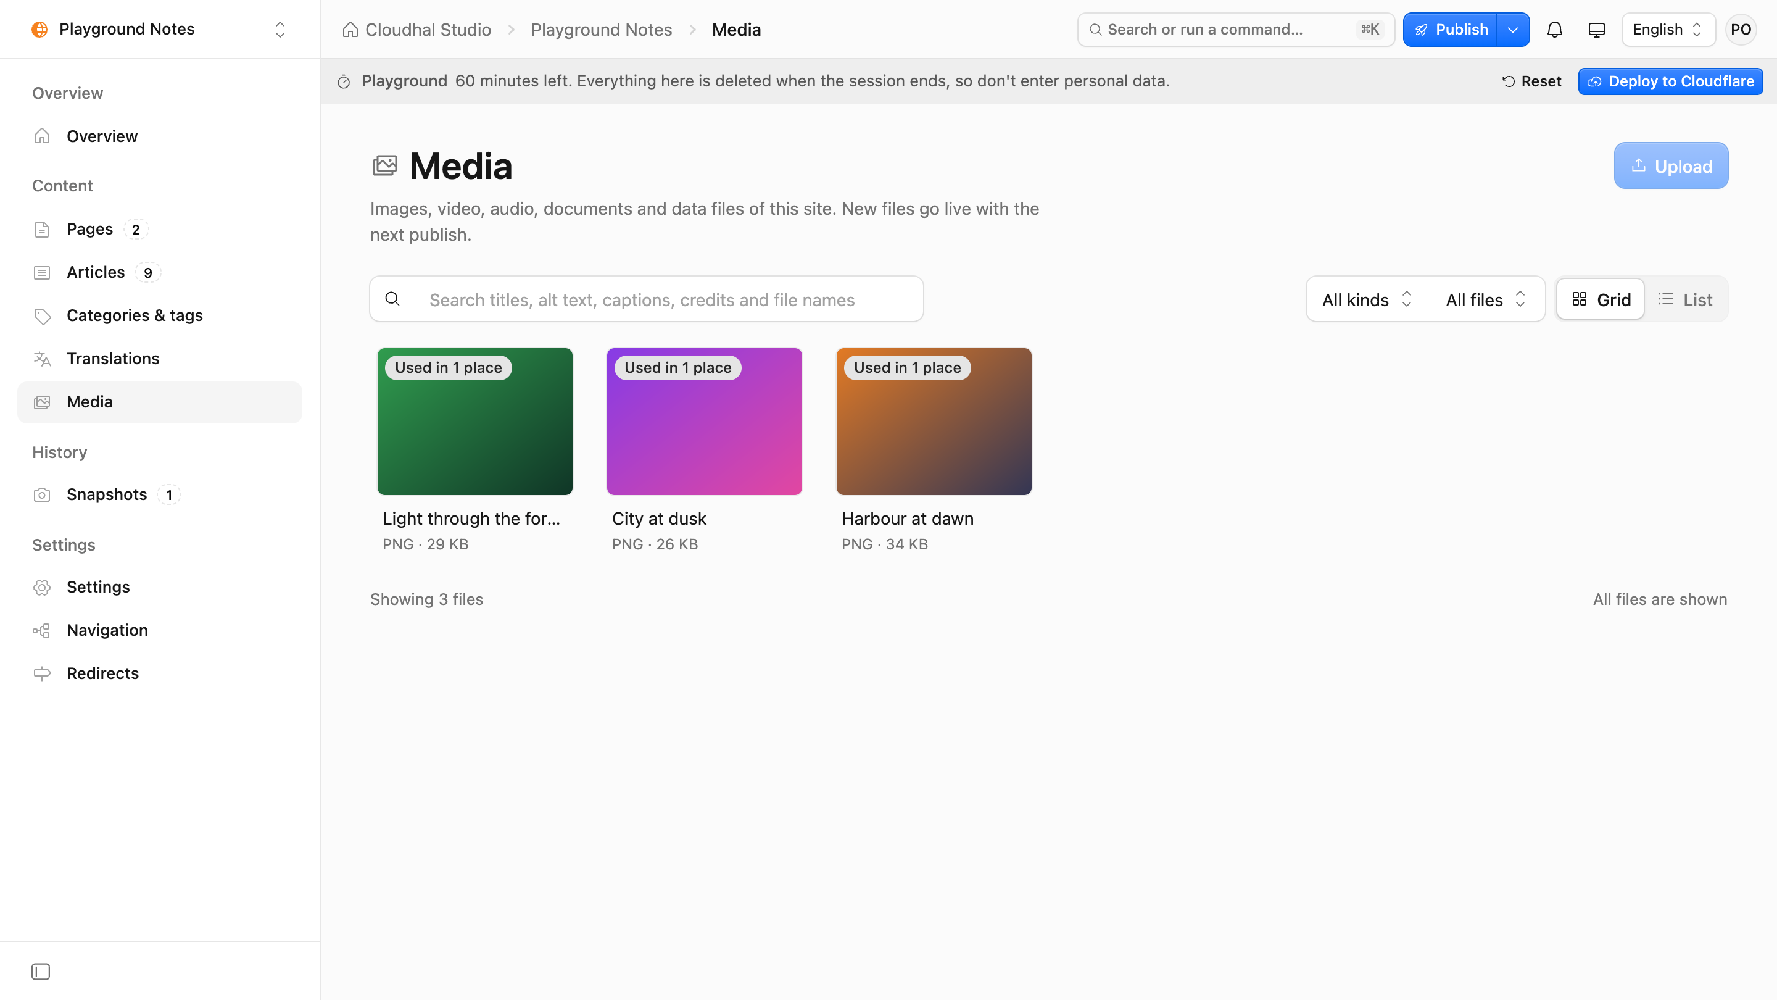Click the Snapshots camera icon

(x=42, y=495)
